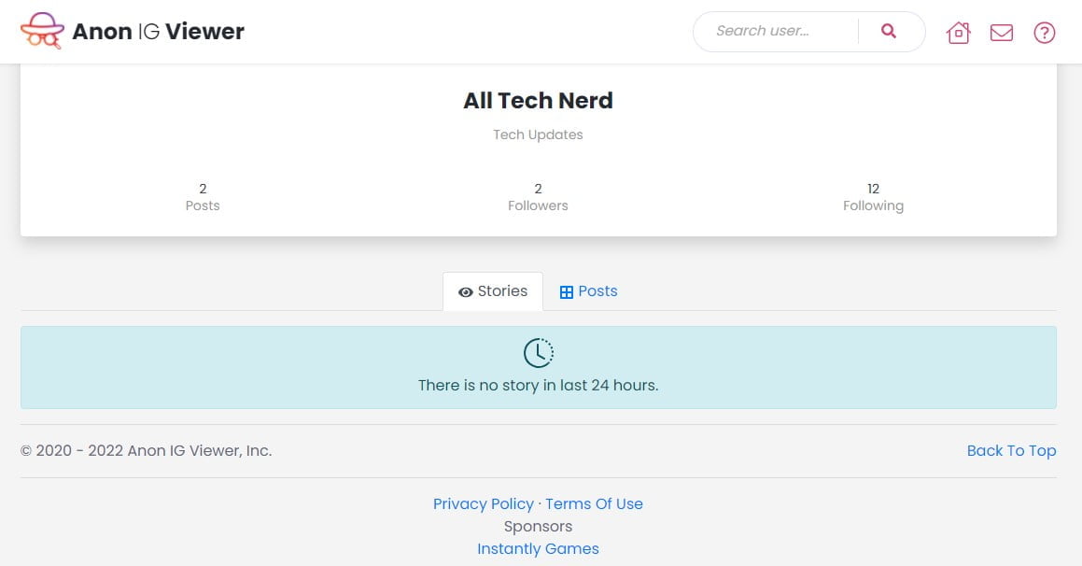The image size is (1082, 566).
Task: Open the Privacy Policy link
Action: [483, 503]
